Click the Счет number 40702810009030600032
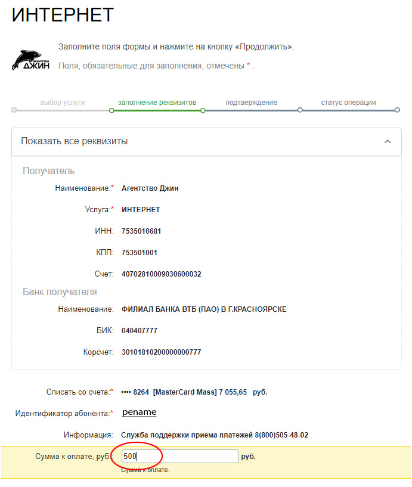 pyautogui.click(x=161, y=274)
